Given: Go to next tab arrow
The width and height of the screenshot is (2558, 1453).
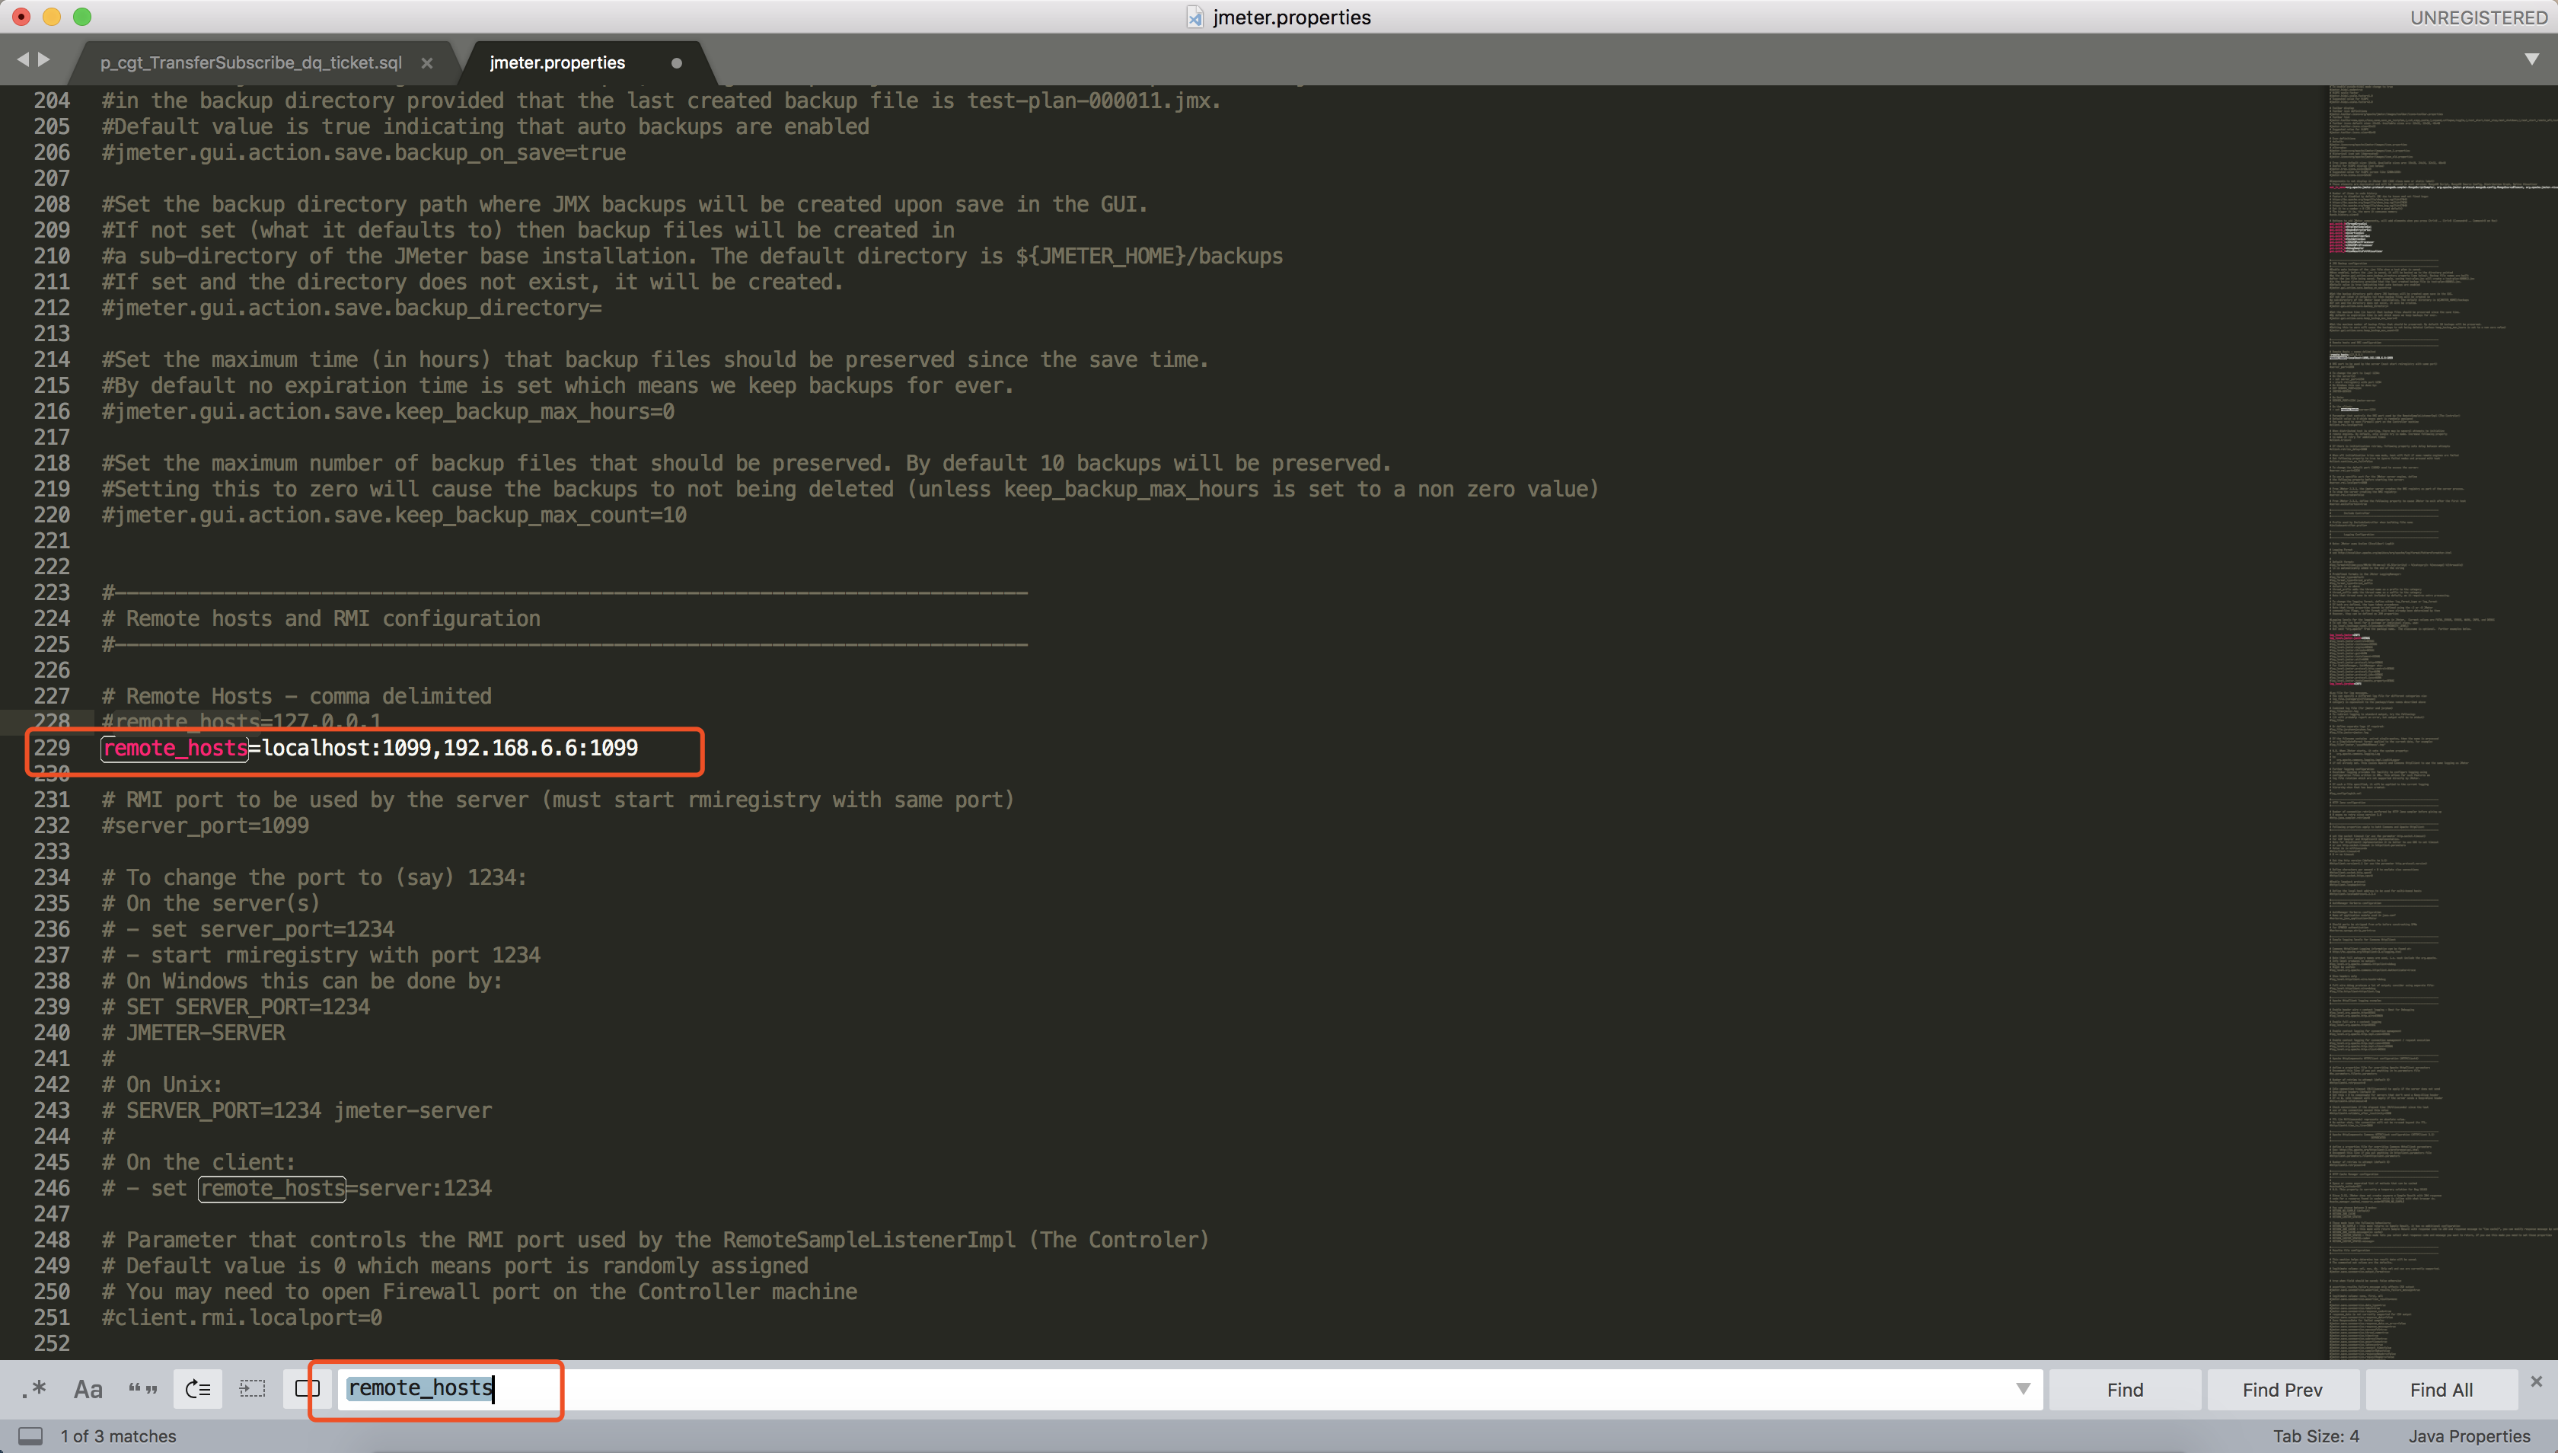Looking at the screenshot, I should point(44,60).
